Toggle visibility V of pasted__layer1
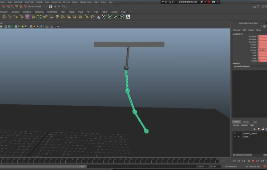The image size is (267, 170). [x=235, y=133]
